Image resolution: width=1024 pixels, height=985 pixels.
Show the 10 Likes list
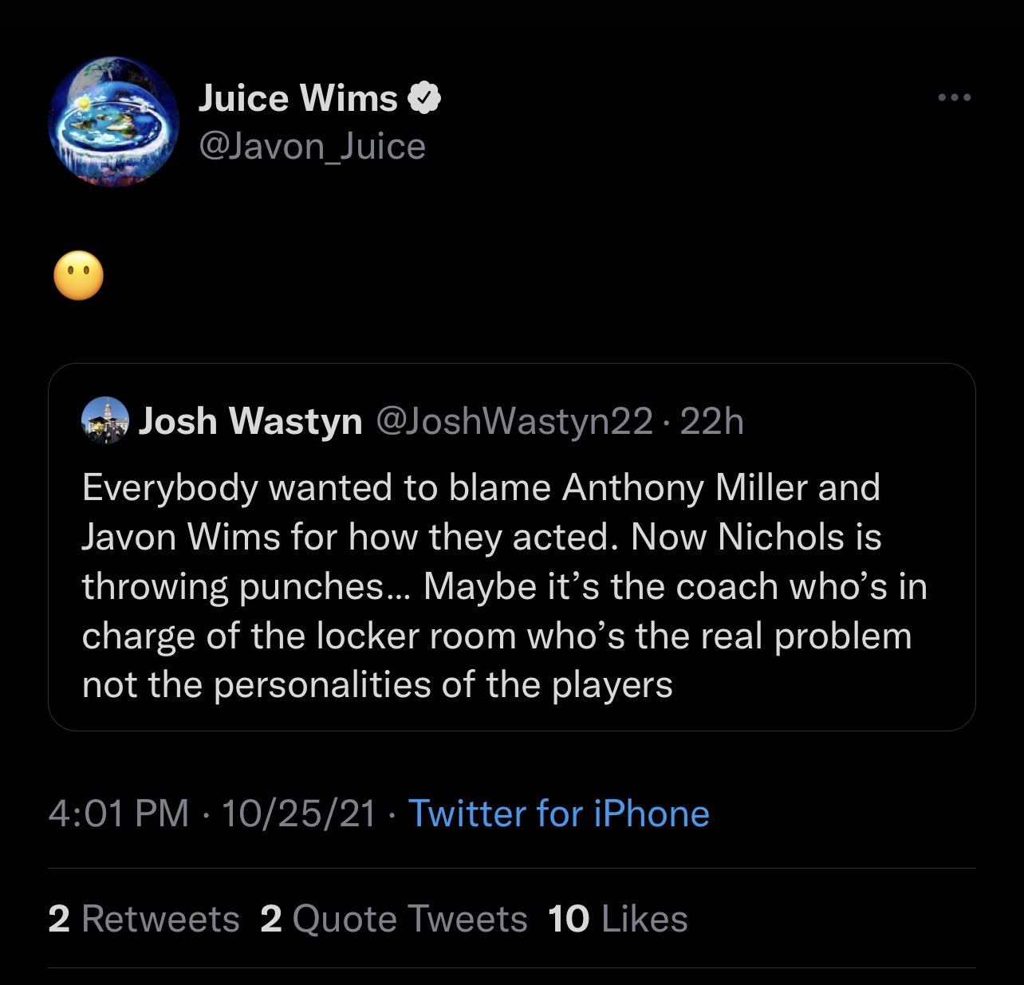click(618, 919)
